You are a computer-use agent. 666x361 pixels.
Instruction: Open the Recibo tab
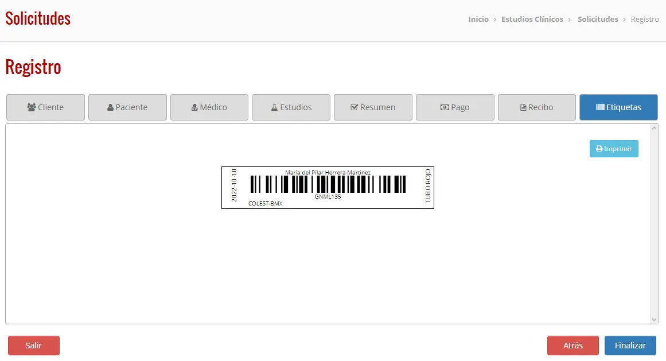click(537, 107)
